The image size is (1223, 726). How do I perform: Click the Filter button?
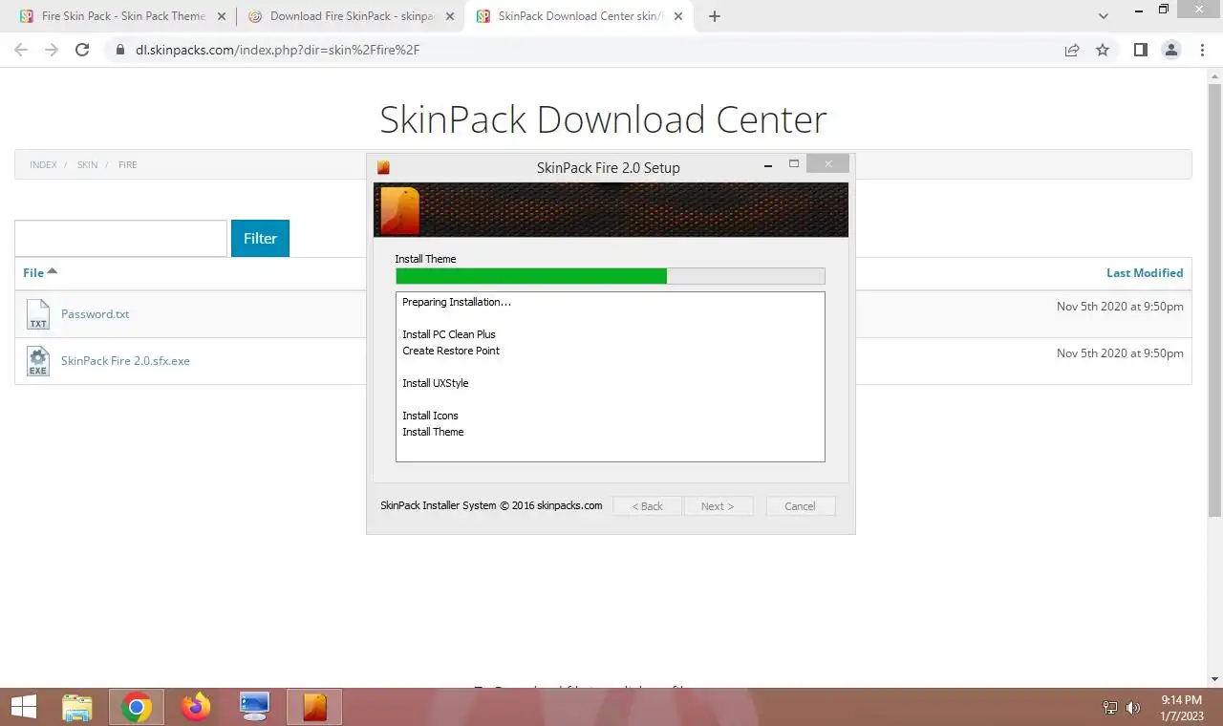(x=260, y=238)
